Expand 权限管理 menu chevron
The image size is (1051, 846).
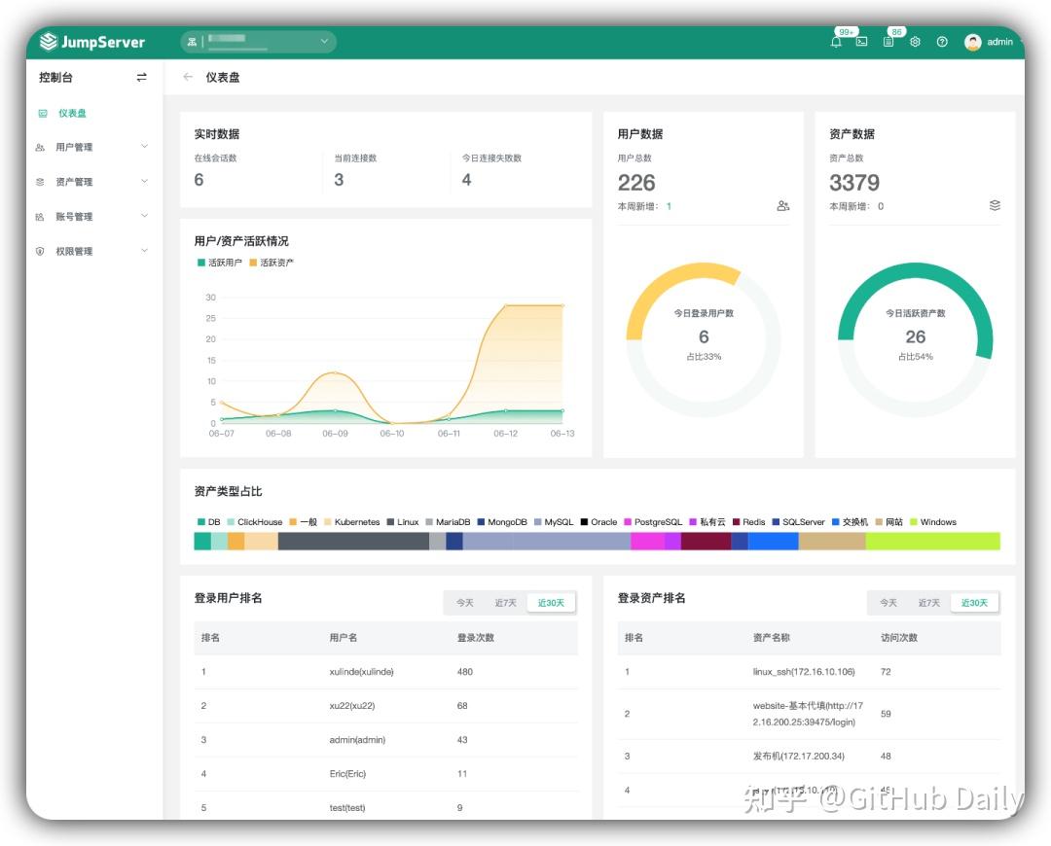point(144,251)
